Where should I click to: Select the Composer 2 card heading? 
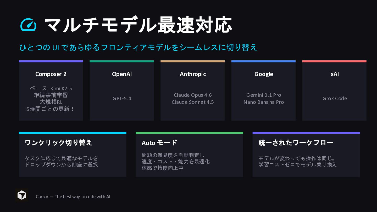click(x=51, y=74)
